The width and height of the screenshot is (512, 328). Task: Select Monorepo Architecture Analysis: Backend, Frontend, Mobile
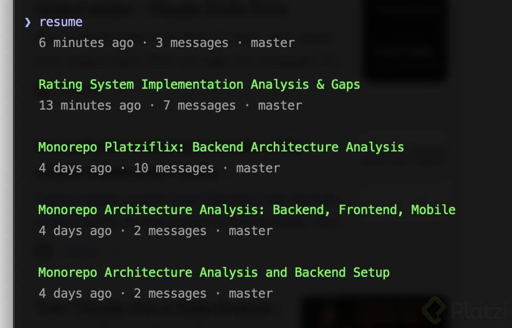[x=247, y=210]
